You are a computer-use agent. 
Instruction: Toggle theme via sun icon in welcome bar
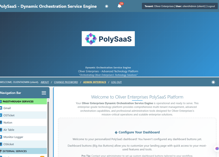(213, 82)
